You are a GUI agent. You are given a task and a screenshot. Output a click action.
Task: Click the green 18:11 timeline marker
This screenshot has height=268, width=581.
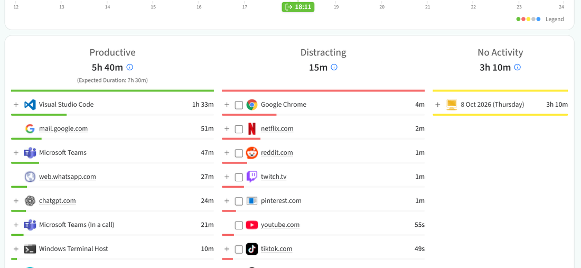pos(298,7)
